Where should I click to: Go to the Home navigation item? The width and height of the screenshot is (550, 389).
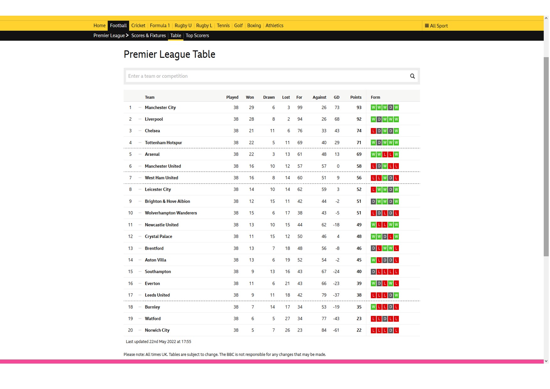pos(99,26)
